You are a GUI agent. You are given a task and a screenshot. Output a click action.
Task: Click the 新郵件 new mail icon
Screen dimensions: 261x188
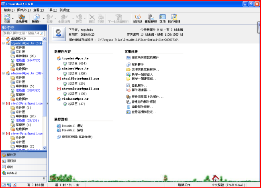tap(36, 17)
